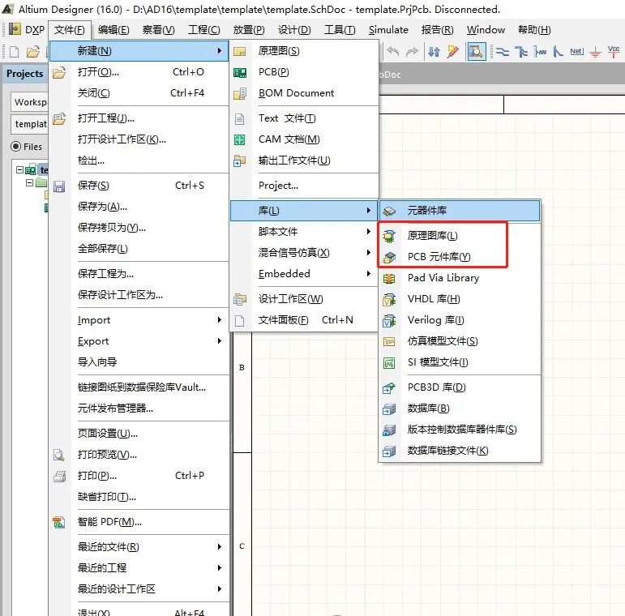Select PCB3D 库(D) entry

tap(459, 387)
